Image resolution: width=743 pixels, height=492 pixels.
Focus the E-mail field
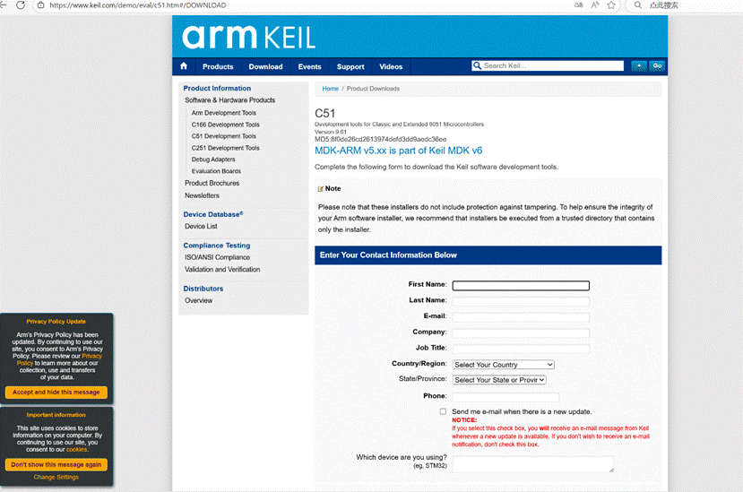point(521,316)
